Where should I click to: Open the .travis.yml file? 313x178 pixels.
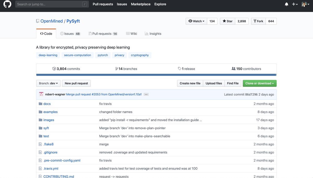pos(51,168)
